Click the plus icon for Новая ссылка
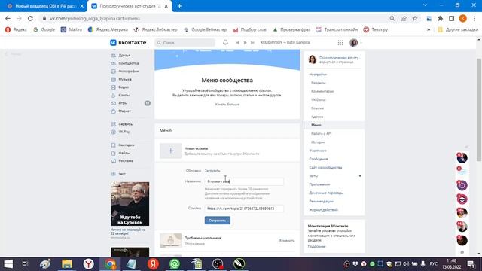The height and width of the screenshot is (271, 482). pyautogui.click(x=171, y=151)
